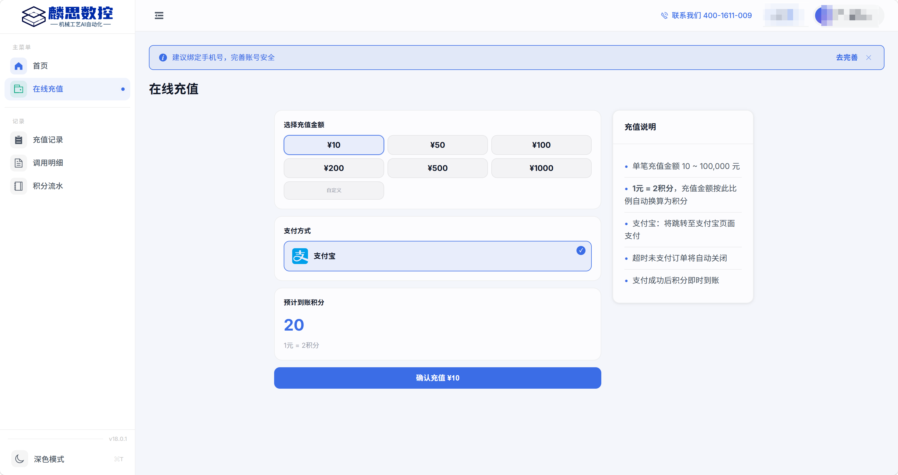Click the notebook icon for 积分流水
Viewport: 898px width, 475px height.
pos(19,186)
